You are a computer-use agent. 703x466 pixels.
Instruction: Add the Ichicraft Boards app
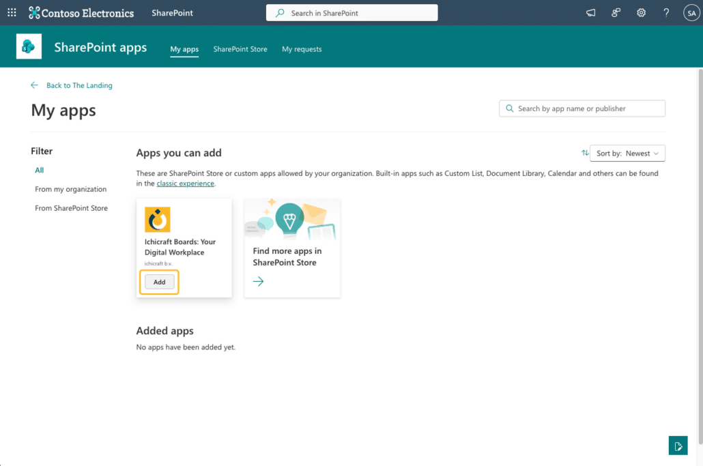point(159,282)
